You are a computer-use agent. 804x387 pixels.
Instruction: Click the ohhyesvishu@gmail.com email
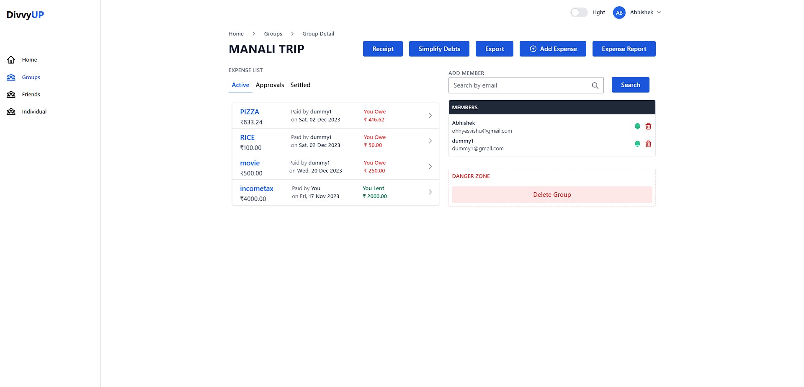[482, 131]
